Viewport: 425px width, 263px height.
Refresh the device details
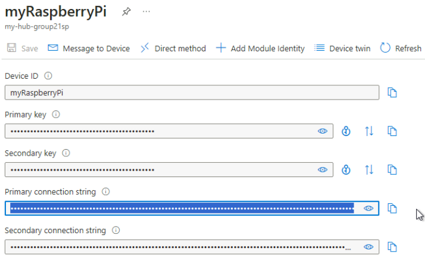point(401,48)
